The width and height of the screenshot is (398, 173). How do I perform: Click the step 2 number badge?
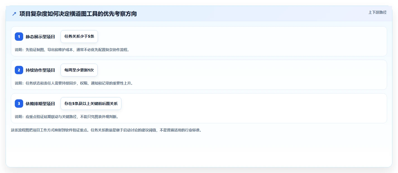coord(19,70)
